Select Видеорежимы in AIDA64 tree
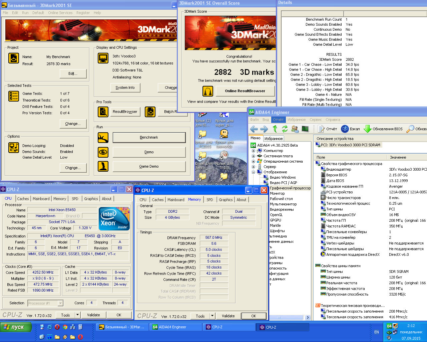The image size is (427, 342). point(282,209)
